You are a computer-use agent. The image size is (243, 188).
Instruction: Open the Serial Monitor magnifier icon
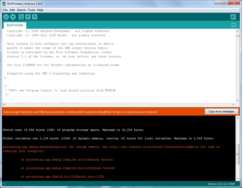pos(233,17)
